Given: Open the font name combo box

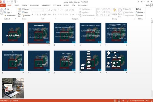Looking at the screenshot, I should click(37, 10).
